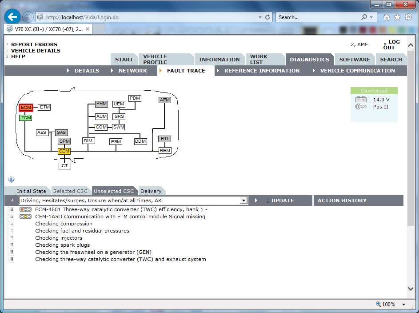This screenshot has height=313, width=419.
Task: Click the ECM-4801 fault status indicator icon
Action: (25, 209)
